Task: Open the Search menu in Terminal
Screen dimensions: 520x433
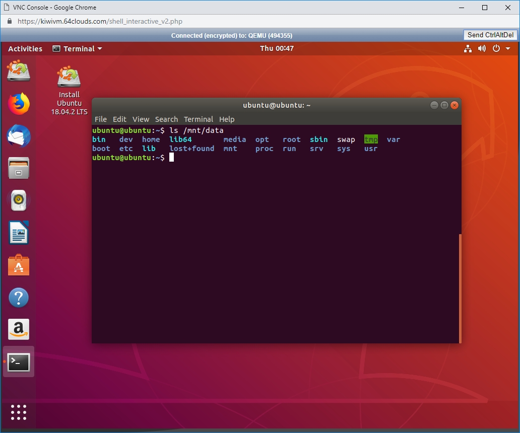Action: coord(166,119)
